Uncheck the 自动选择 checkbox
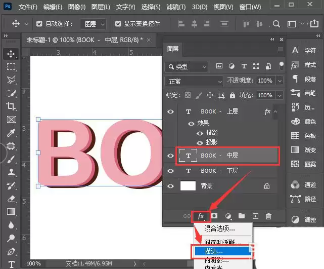Viewport: 324px width, 269px height. pos(39,24)
